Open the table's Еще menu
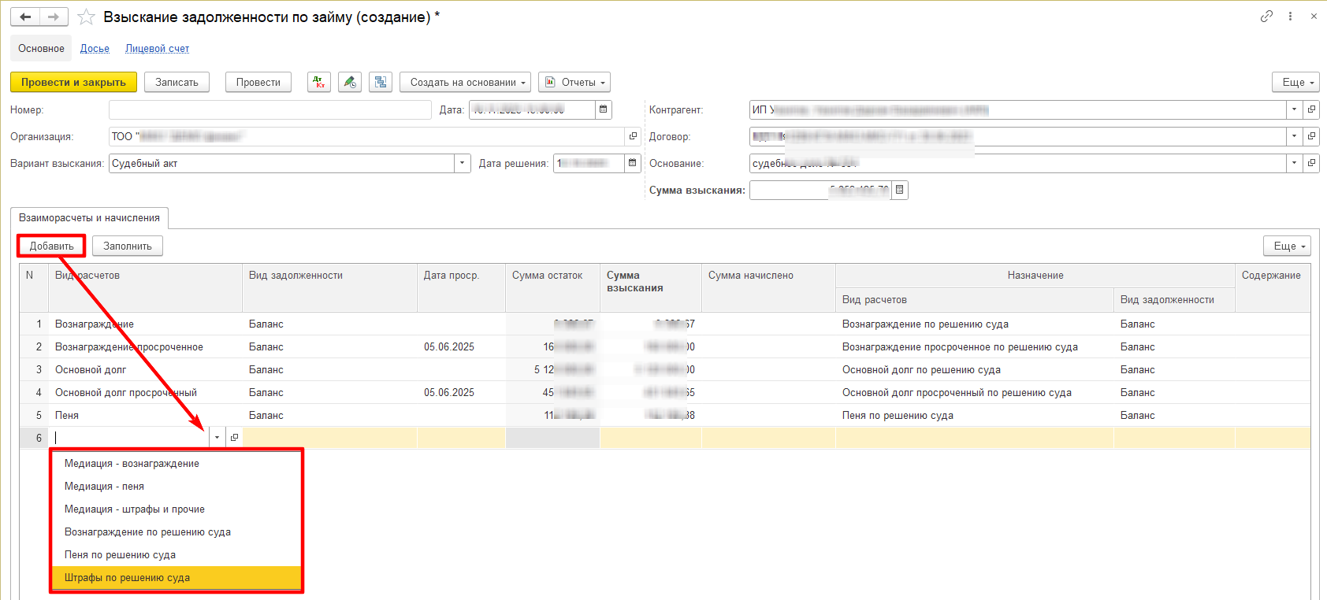This screenshot has width=1327, height=600. tap(1287, 246)
